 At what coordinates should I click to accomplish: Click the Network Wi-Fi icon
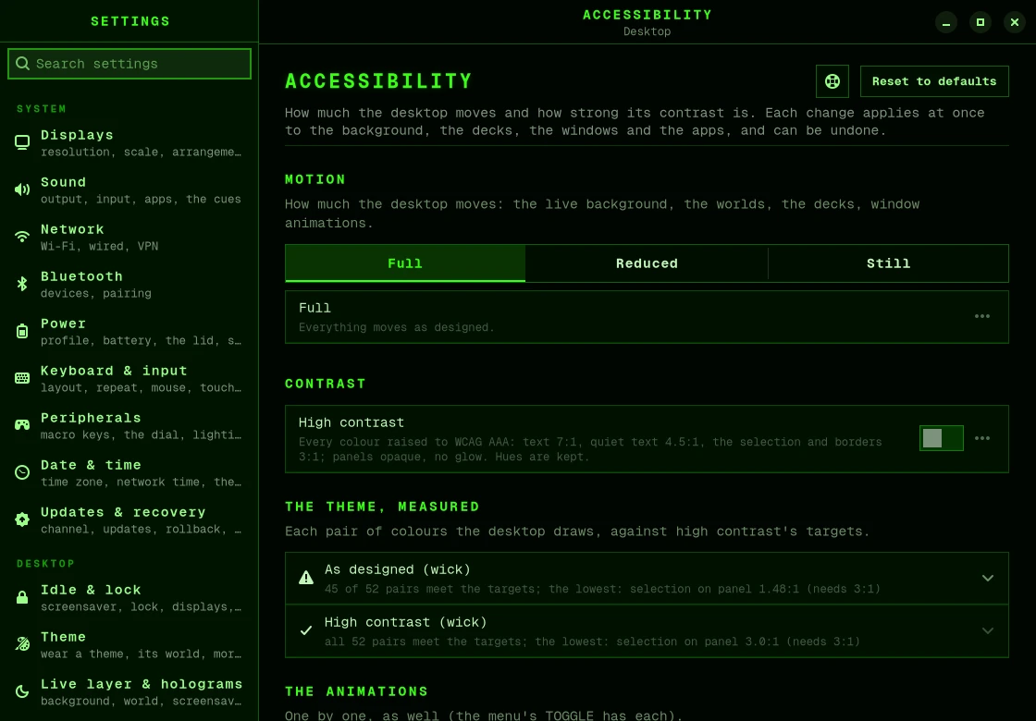tap(22, 237)
